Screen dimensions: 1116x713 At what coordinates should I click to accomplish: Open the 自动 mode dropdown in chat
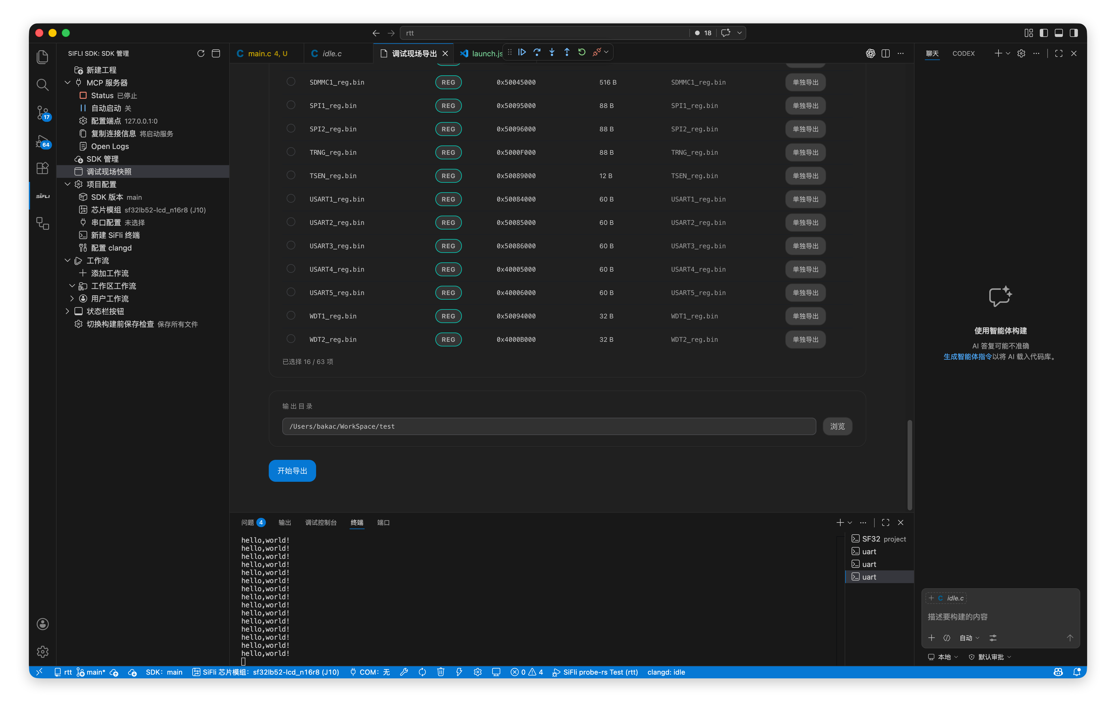coord(969,638)
